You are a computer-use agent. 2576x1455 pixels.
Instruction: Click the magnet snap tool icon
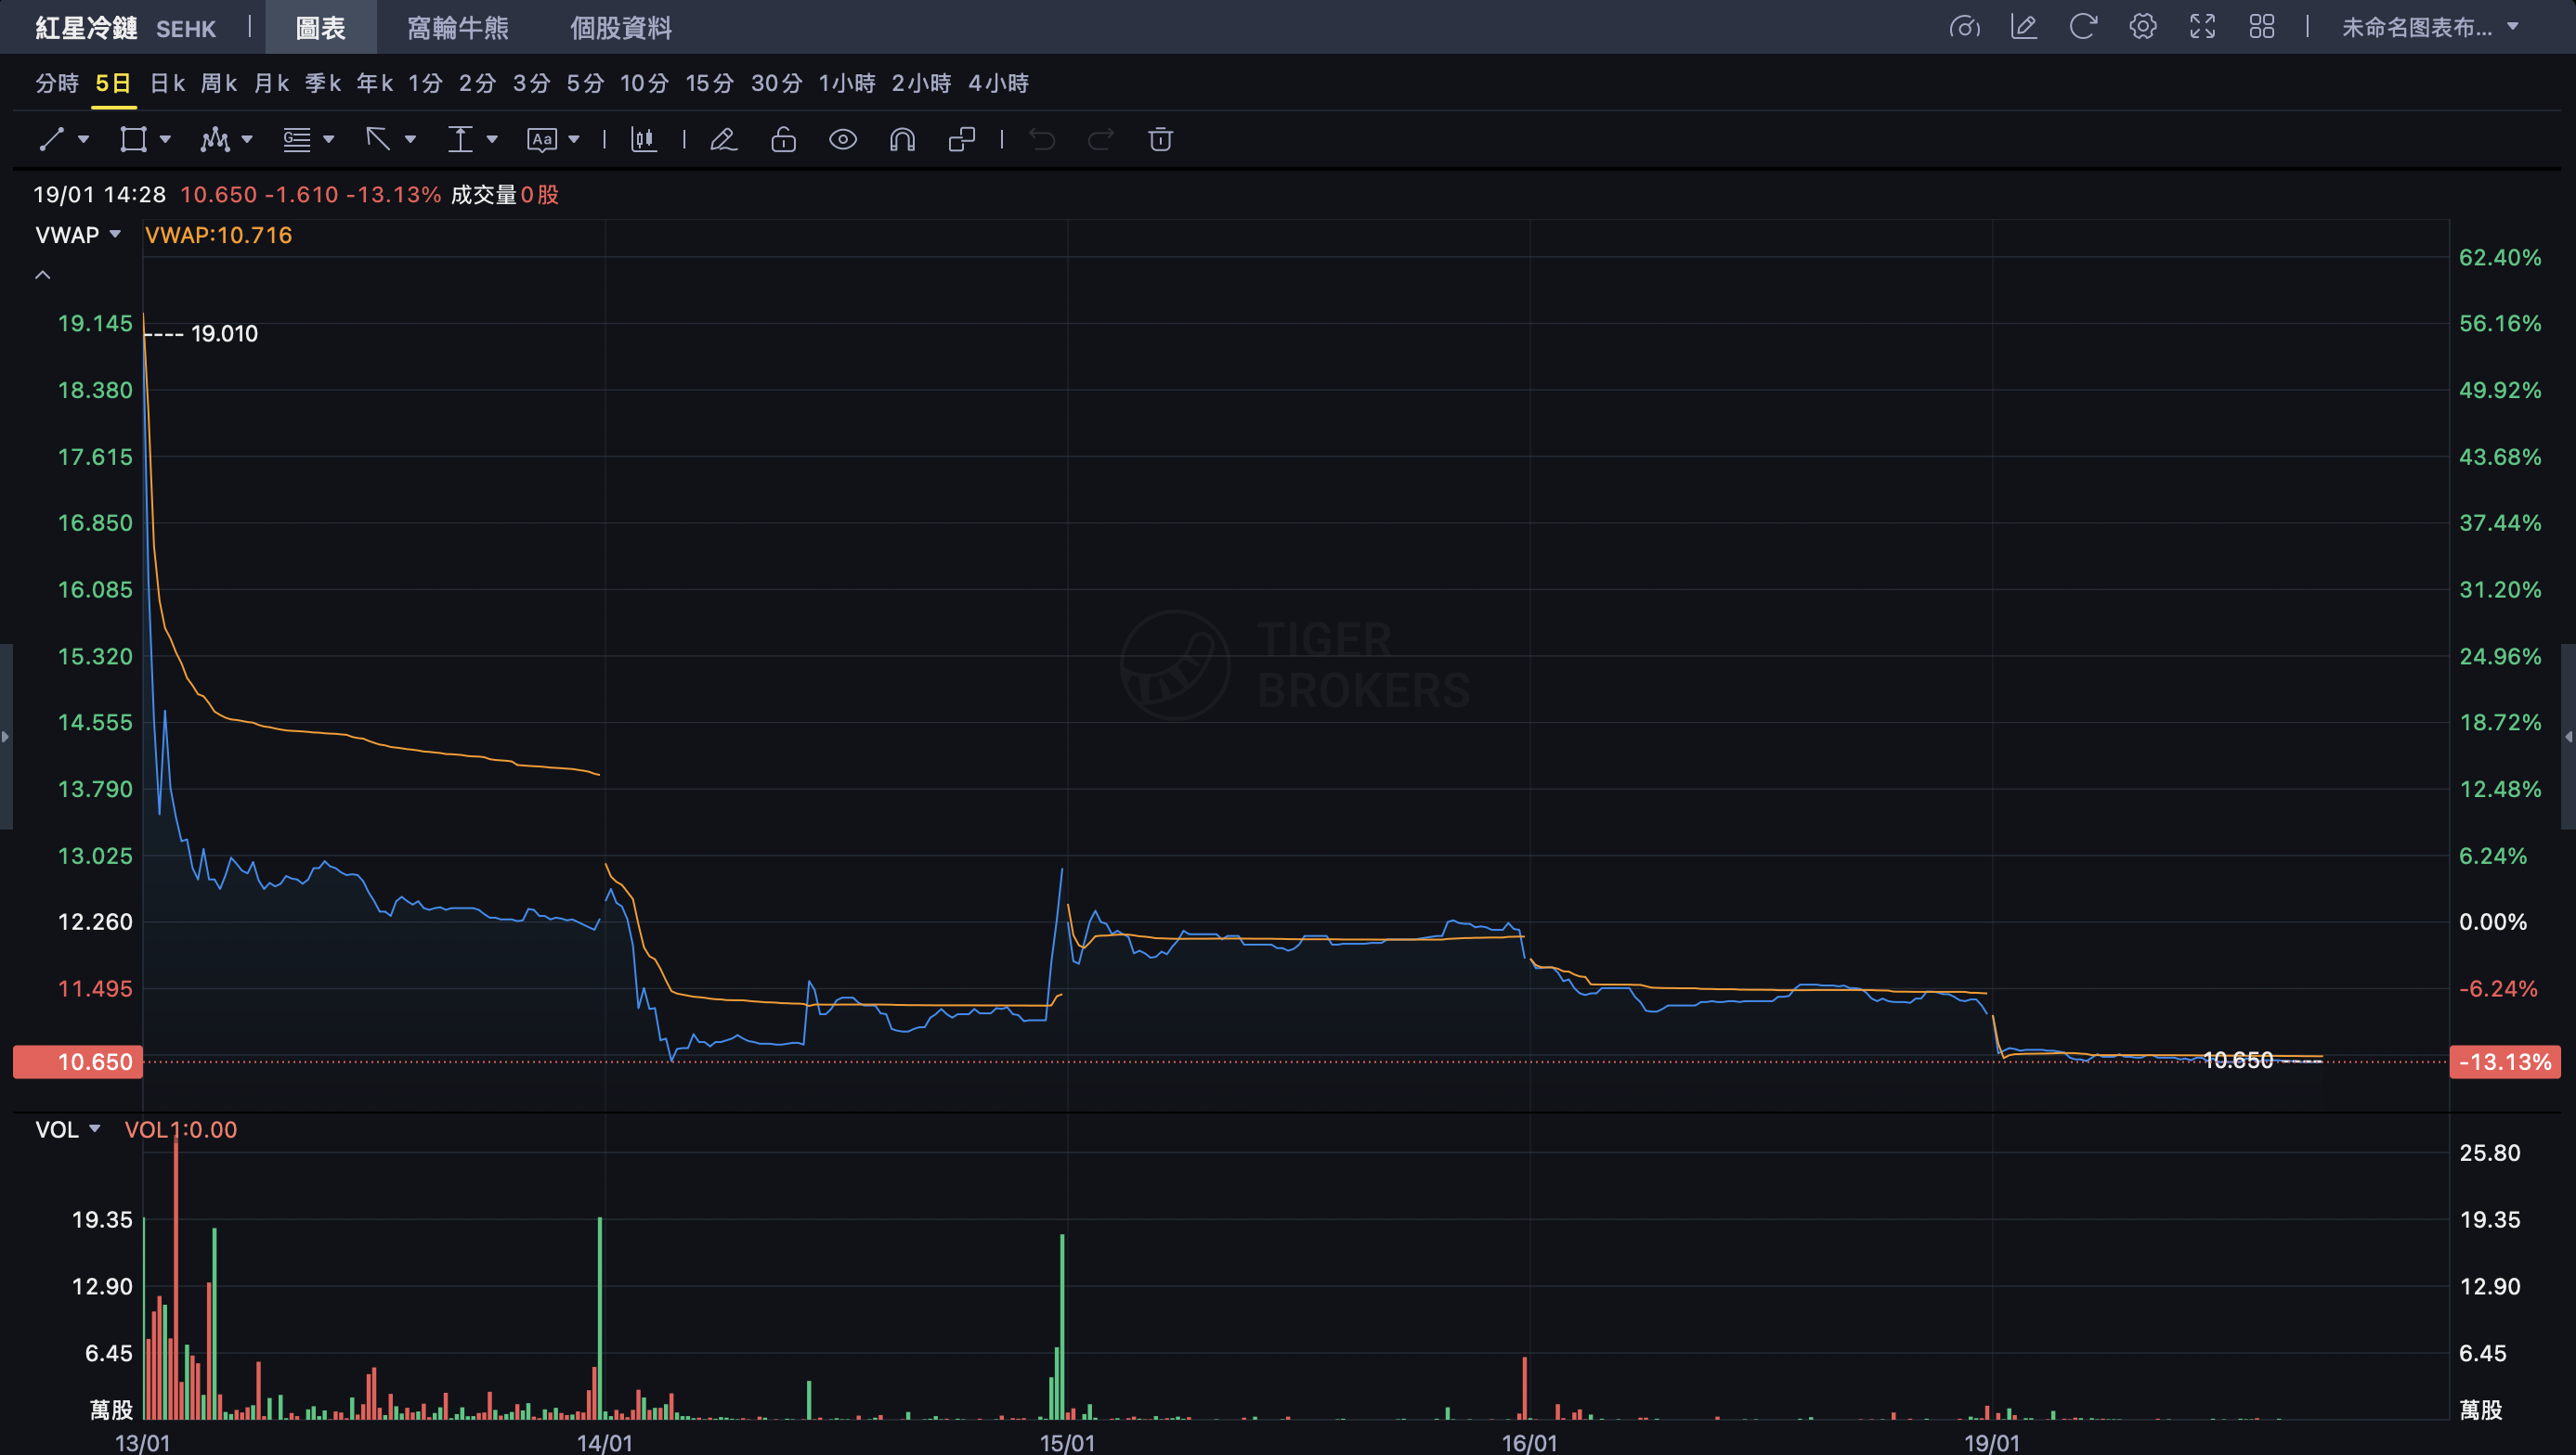[x=902, y=139]
